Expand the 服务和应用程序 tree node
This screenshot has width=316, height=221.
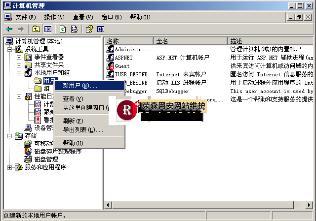pos(10,167)
